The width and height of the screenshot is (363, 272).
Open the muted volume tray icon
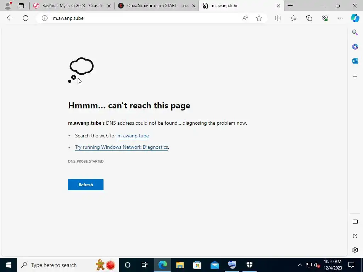click(x=317, y=265)
